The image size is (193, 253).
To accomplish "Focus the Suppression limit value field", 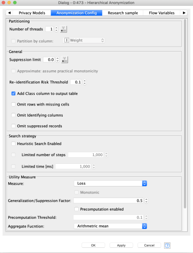I will click(x=49, y=60).
